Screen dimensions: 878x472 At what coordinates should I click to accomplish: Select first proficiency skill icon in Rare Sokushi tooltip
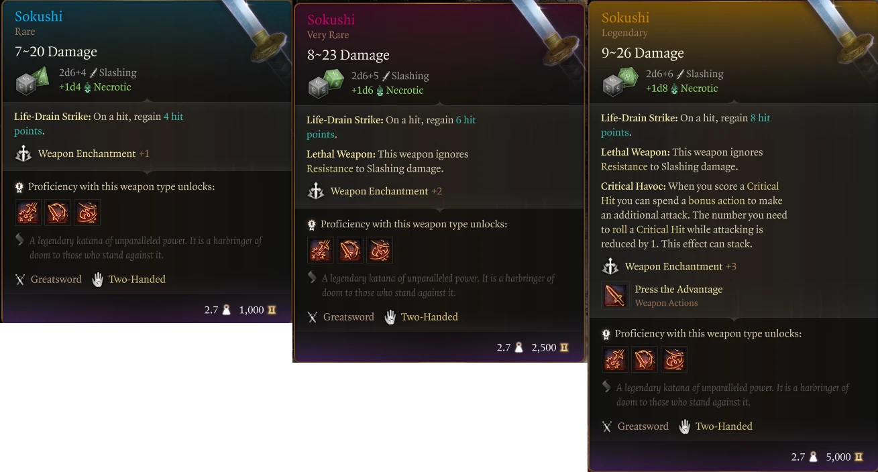coord(28,213)
